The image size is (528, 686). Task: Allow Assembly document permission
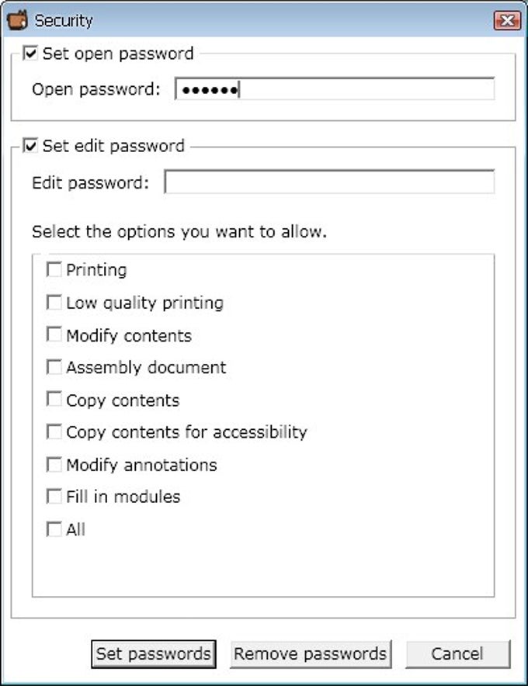coord(54,366)
